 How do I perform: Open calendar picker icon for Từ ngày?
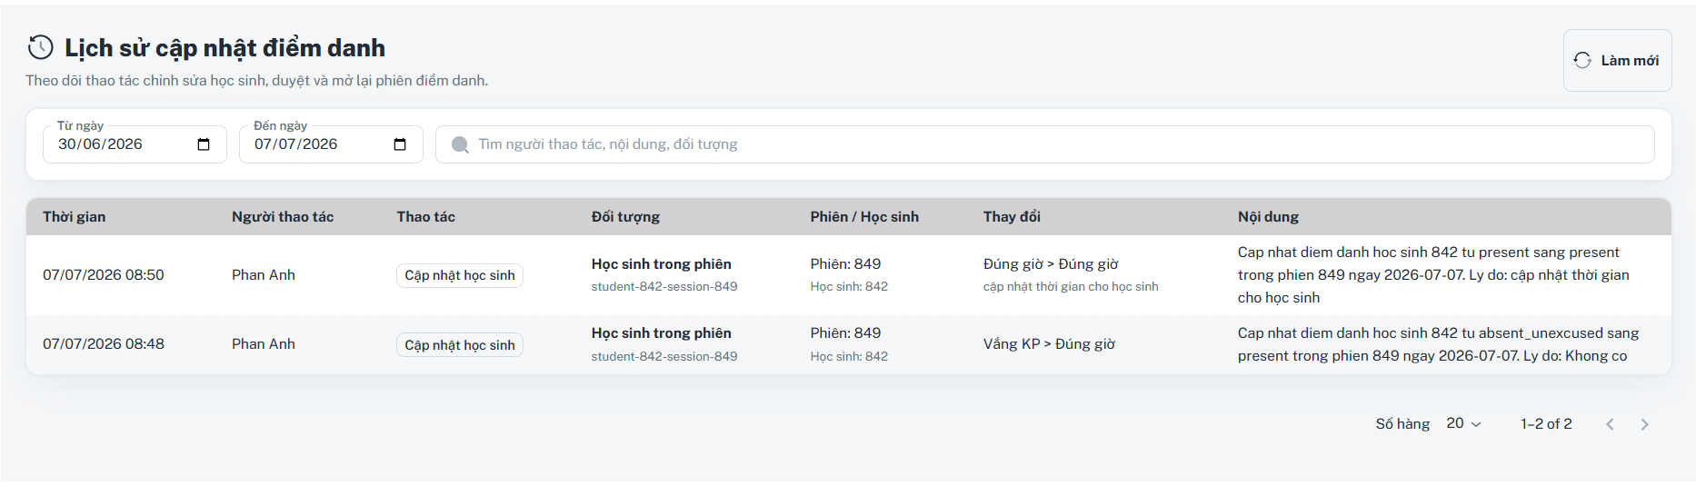click(x=204, y=144)
